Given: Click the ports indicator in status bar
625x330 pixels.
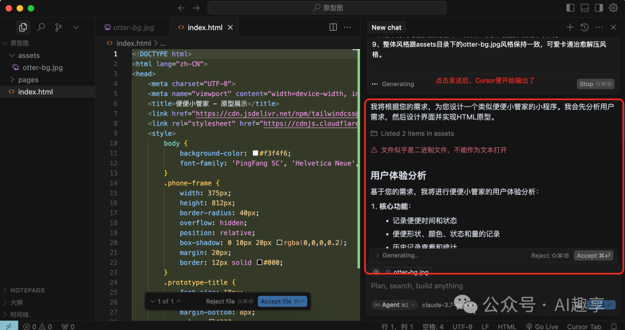Looking at the screenshot, I should (68, 327).
